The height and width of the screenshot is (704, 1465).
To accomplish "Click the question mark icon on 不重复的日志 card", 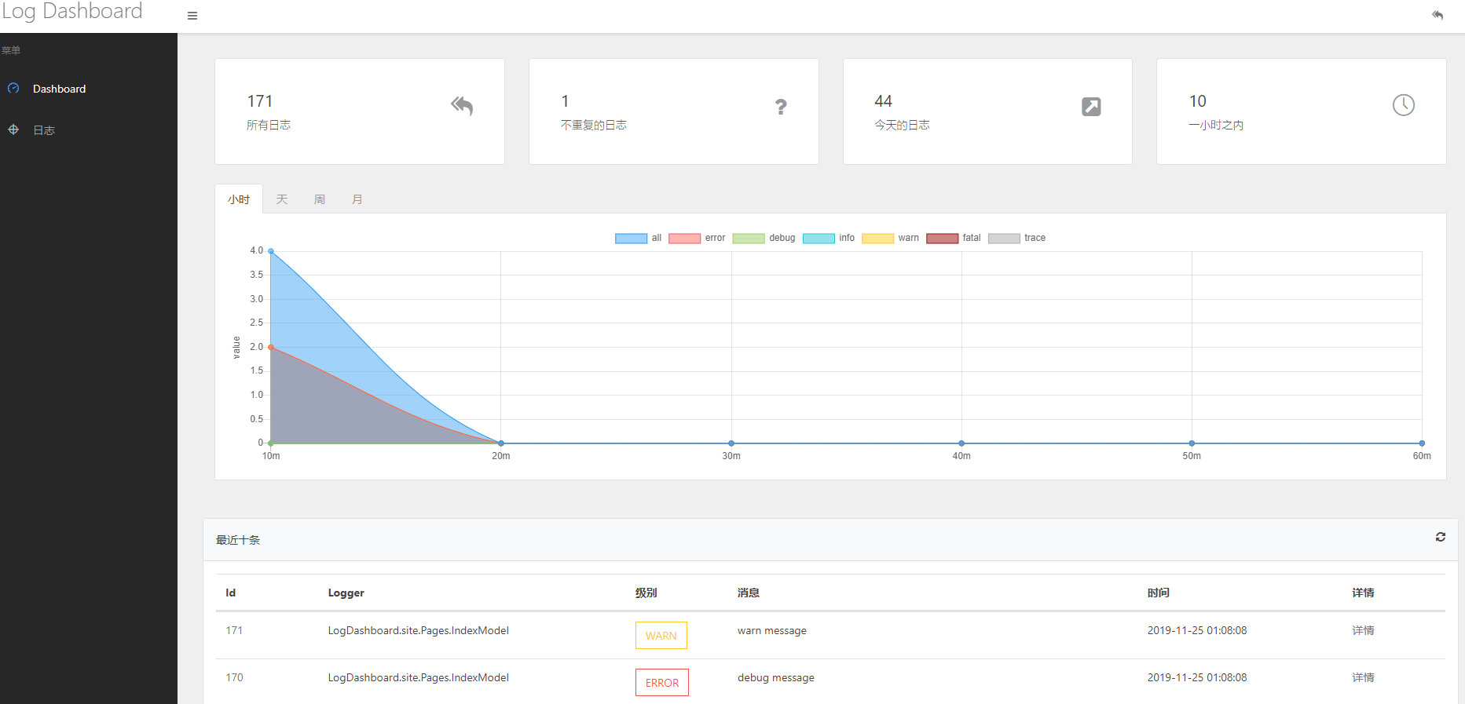I will point(781,107).
